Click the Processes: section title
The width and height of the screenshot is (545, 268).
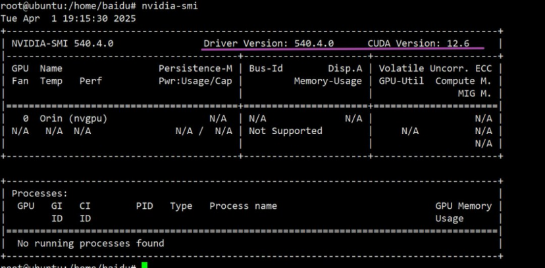click(39, 194)
